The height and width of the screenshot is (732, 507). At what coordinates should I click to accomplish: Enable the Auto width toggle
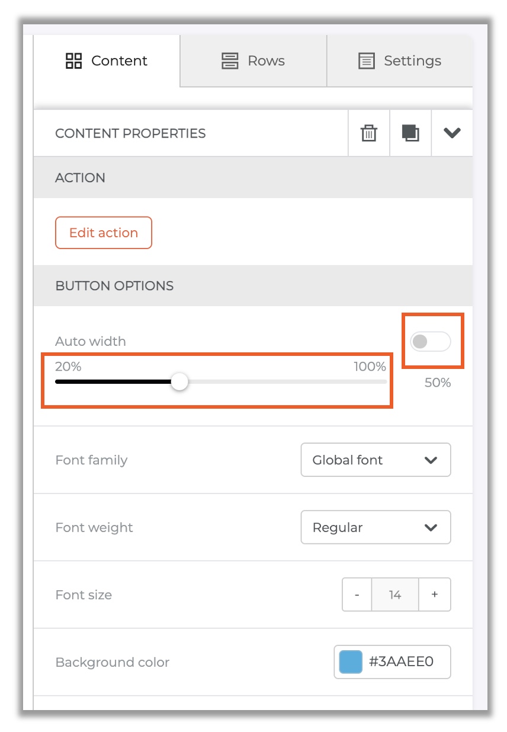tap(431, 341)
